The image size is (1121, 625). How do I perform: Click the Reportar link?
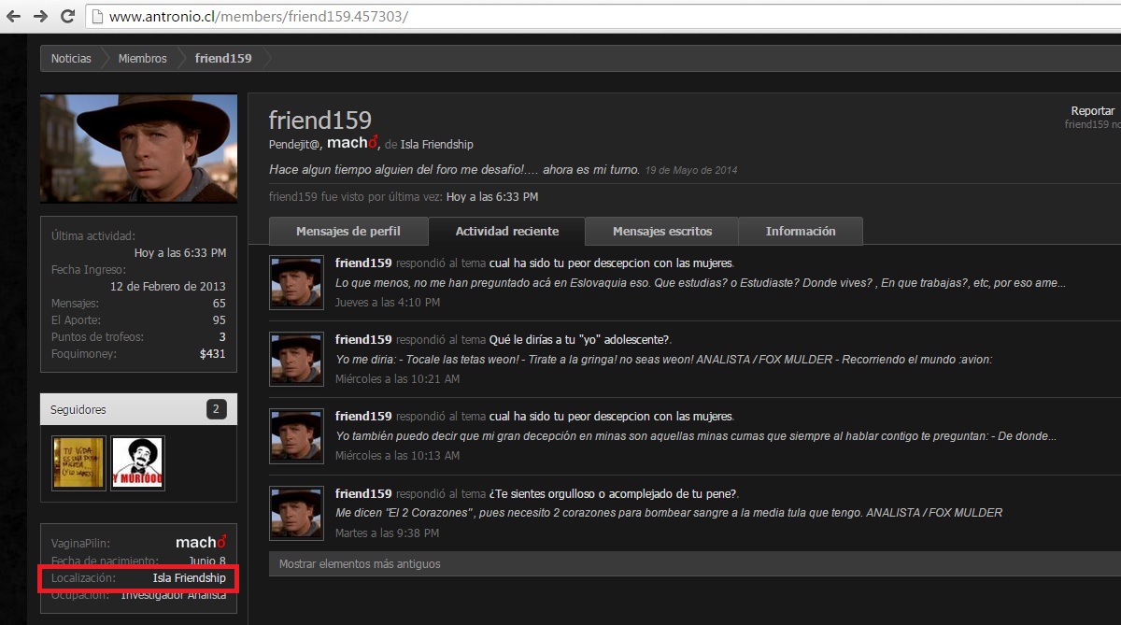pyautogui.click(x=1093, y=111)
